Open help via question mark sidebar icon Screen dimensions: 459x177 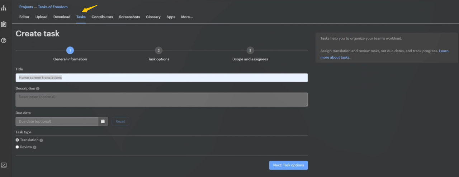point(4,40)
